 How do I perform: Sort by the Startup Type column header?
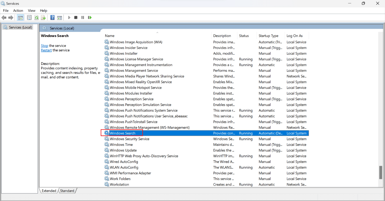[271, 36]
